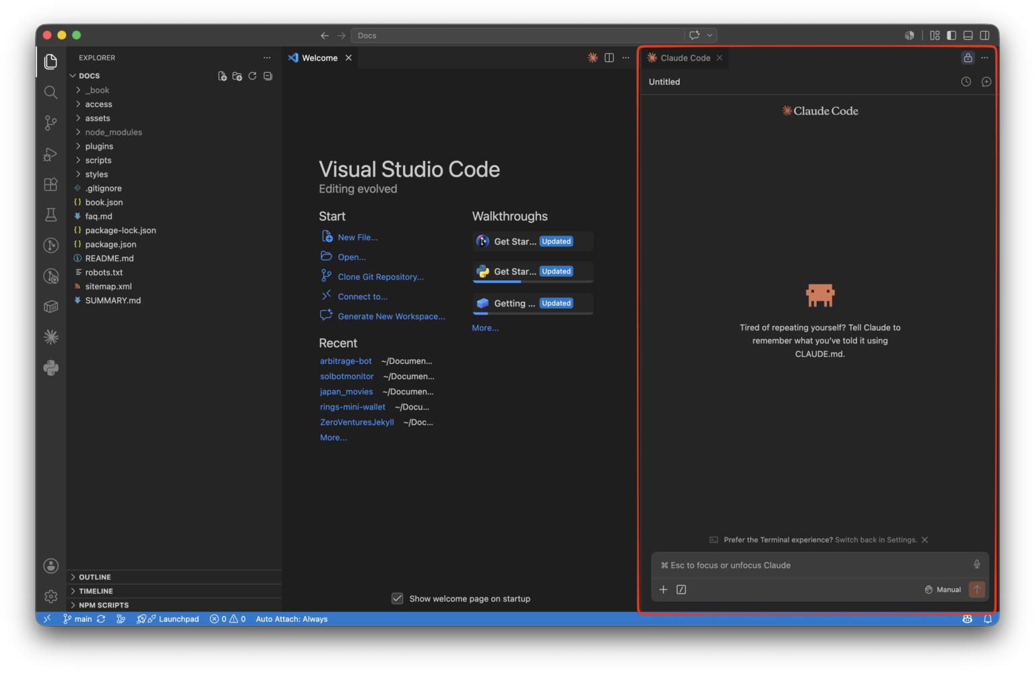
Task: Expand the scripts folder
Action: click(174, 160)
